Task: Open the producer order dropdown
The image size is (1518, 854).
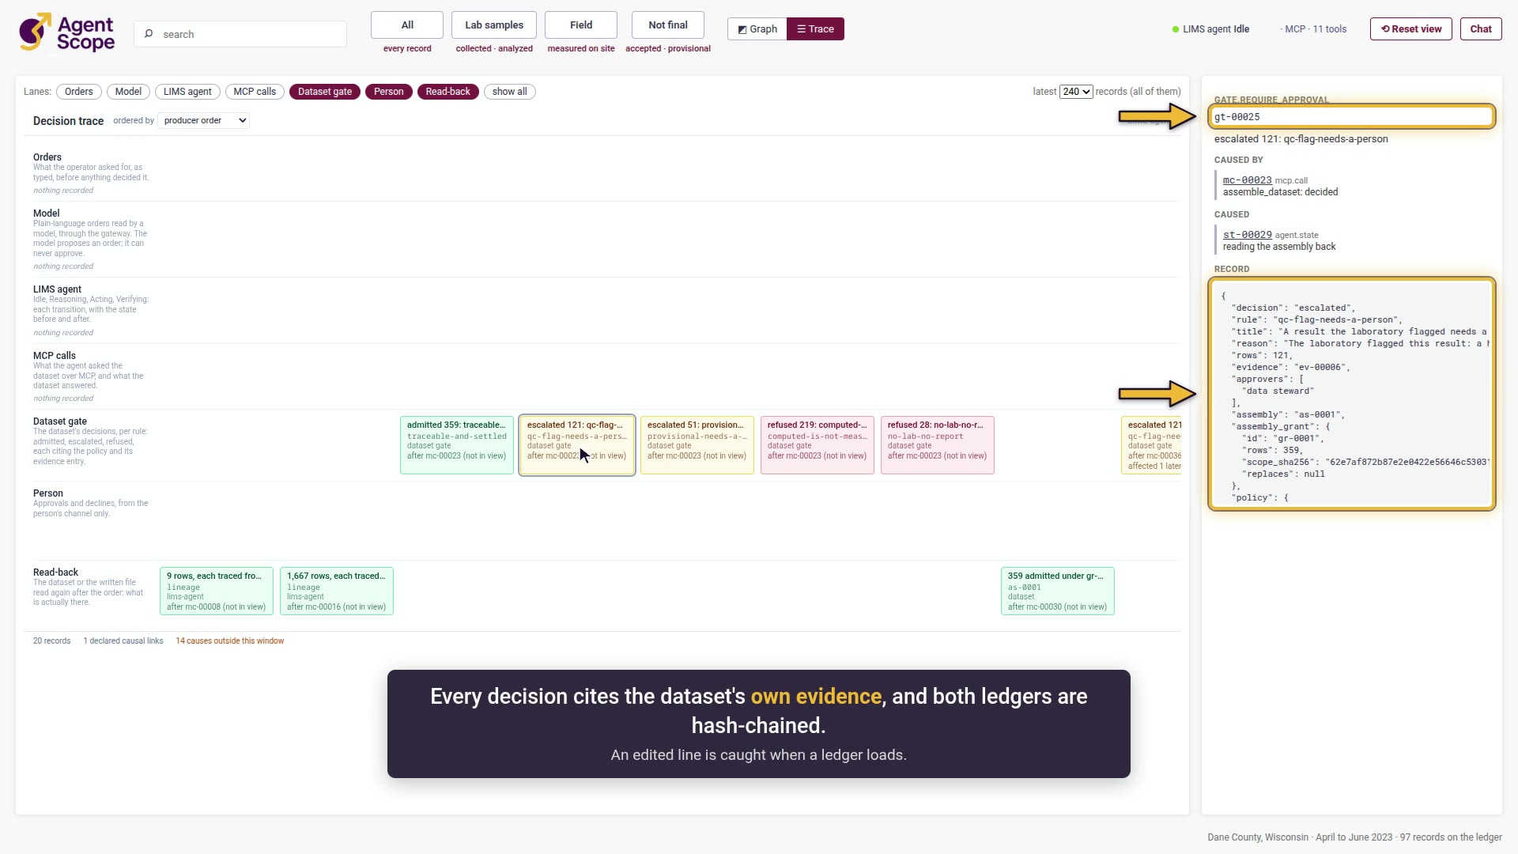Action: 204,120
